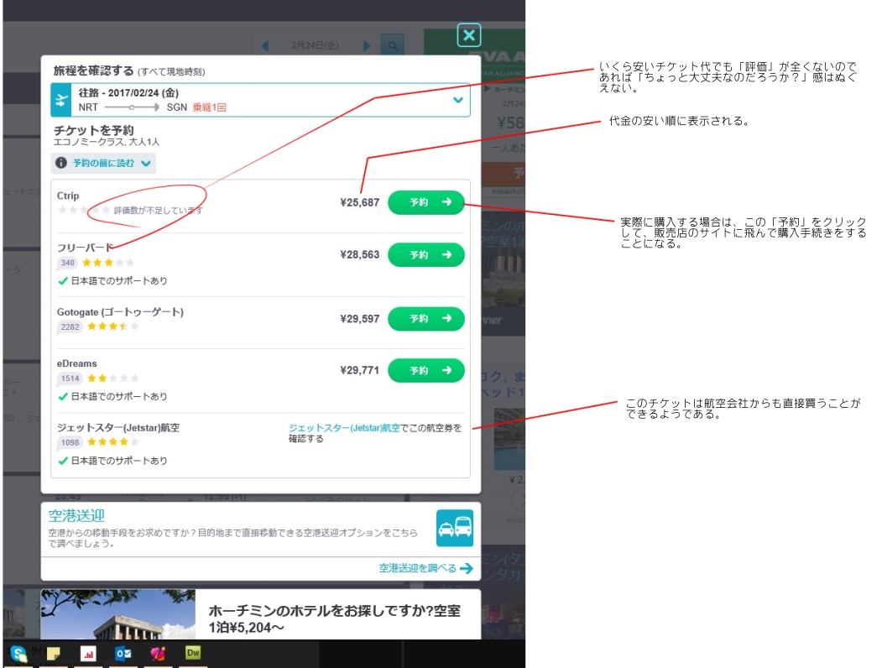882x668 pixels.
Task: Click the info icon beside 予約の前に読む
Action: click(61, 164)
